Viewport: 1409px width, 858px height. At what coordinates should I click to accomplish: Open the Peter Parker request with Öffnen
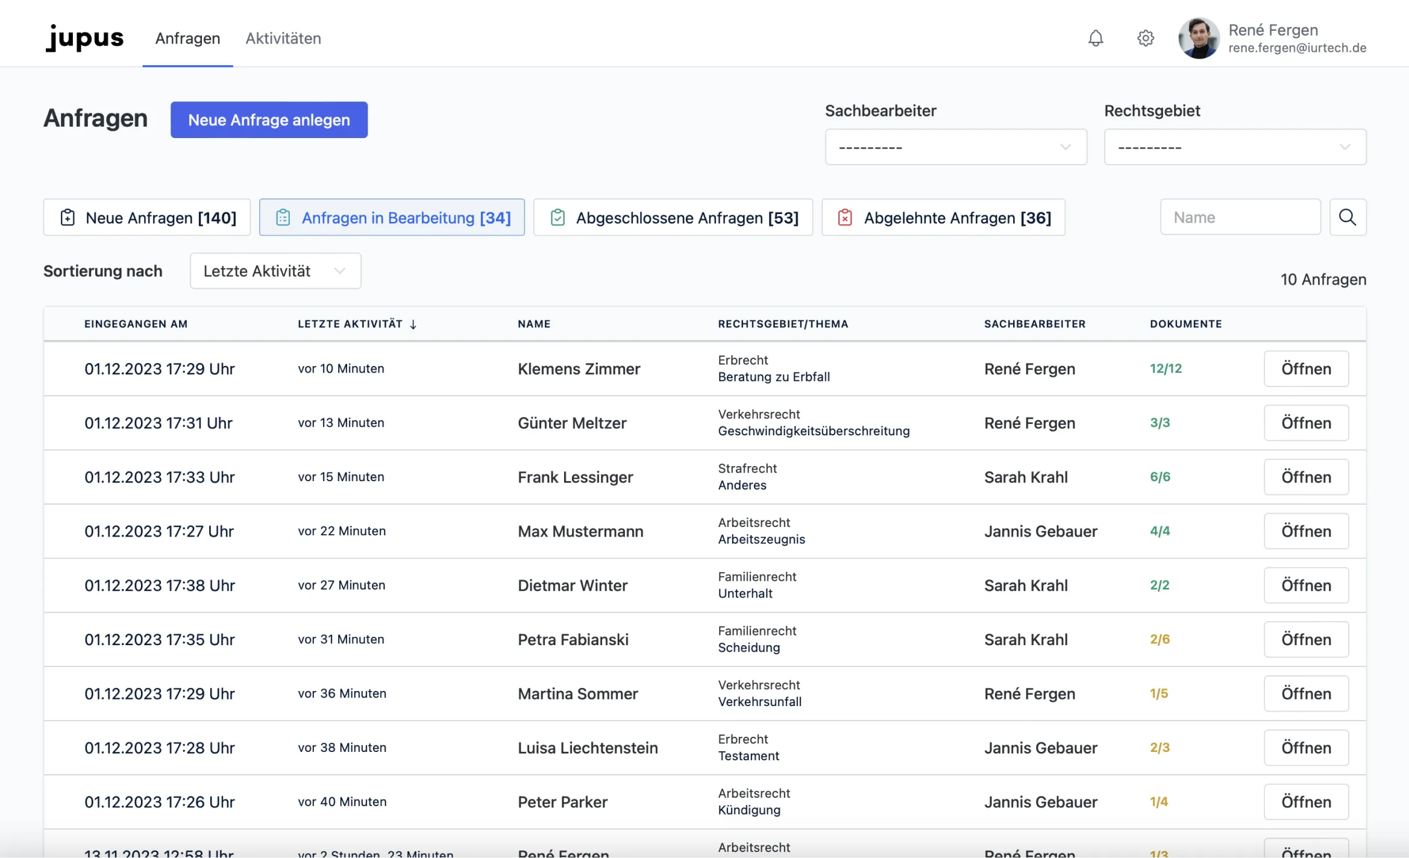pyautogui.click(x=1305, y=803)
